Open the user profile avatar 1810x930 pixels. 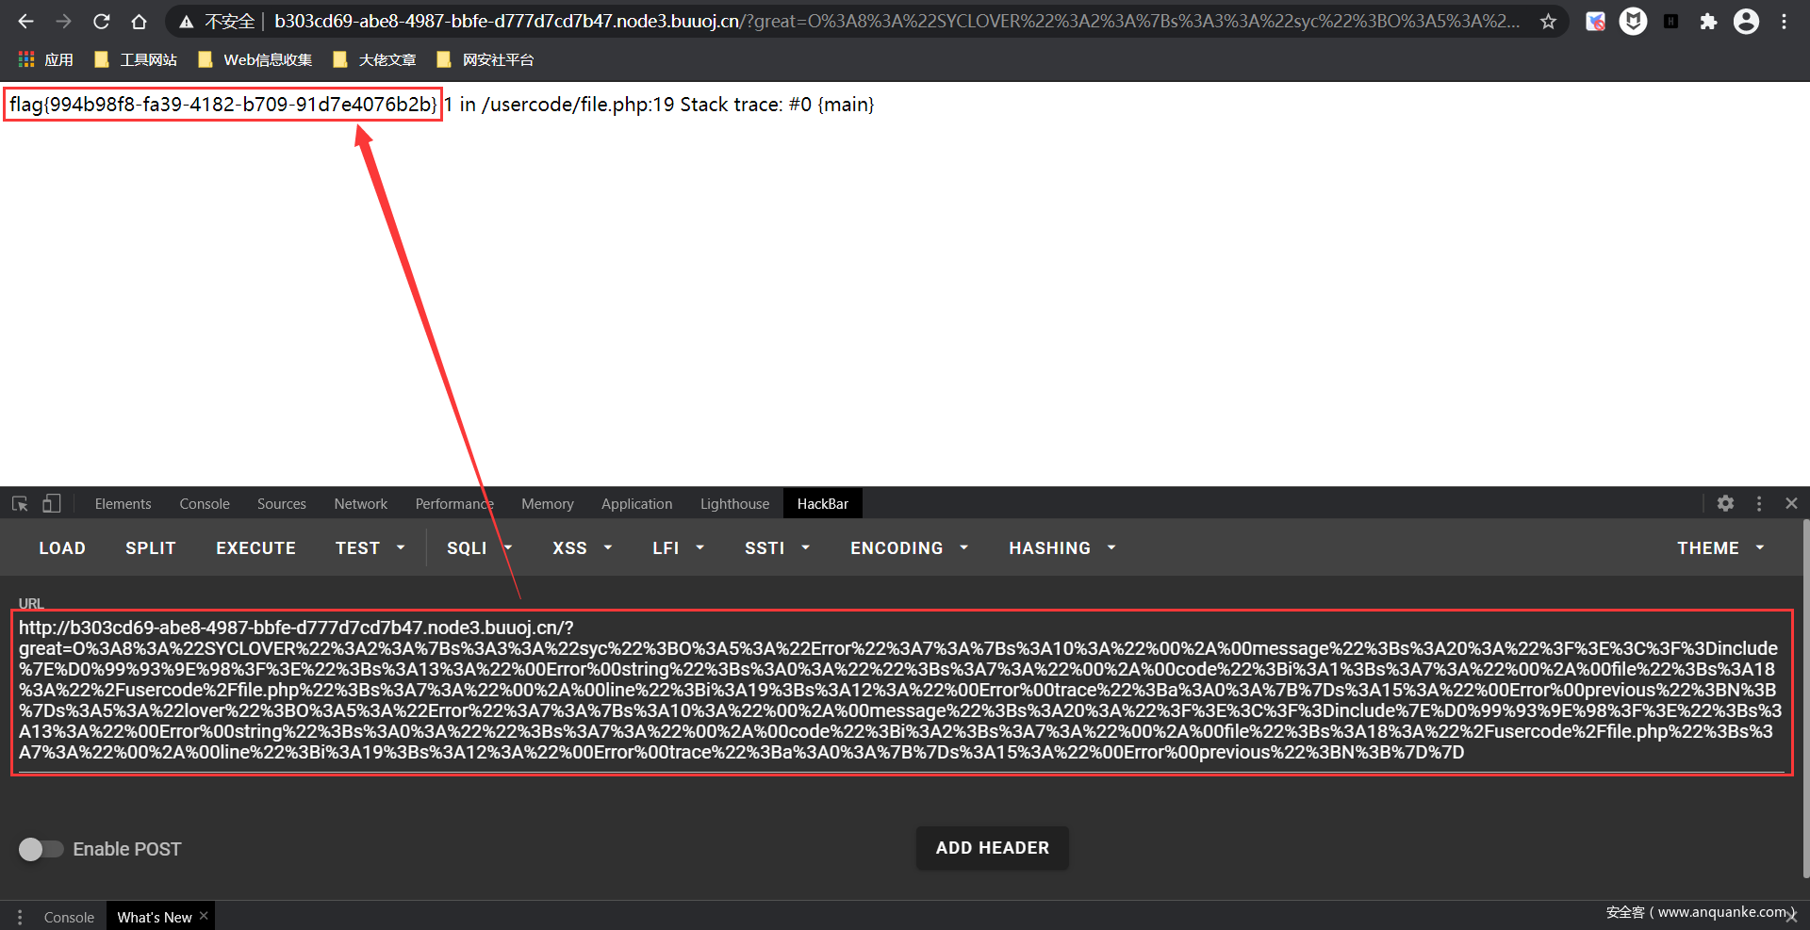click(1746, 22)
